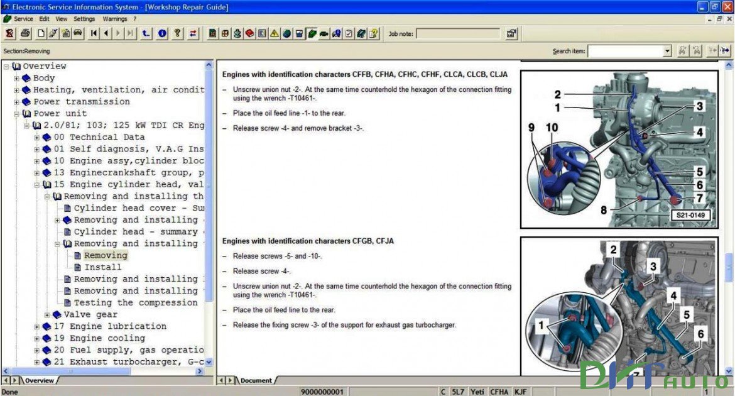Viewport: 735px width, 396px height.
Task: Click the highlighted green book icon
Action: (312, 33)
